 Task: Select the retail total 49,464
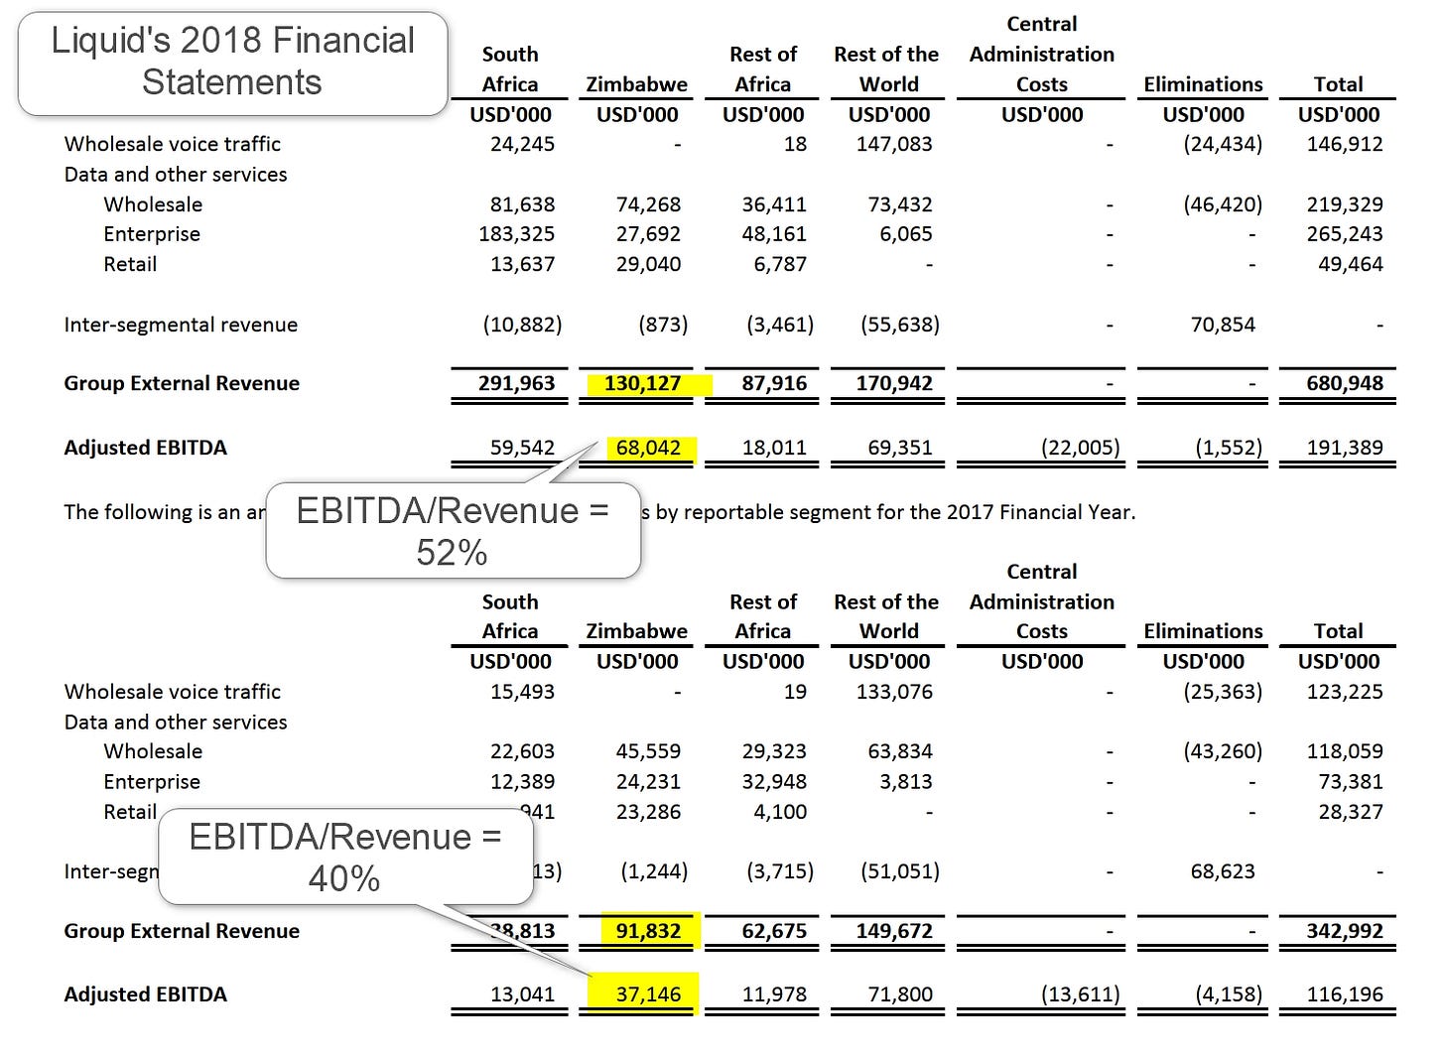tap(1351, 264)
